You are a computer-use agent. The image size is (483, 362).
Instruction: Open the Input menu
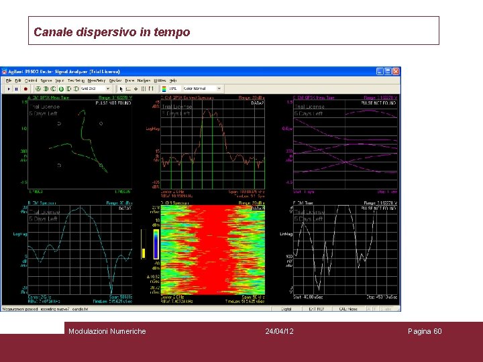click(60, 80)
